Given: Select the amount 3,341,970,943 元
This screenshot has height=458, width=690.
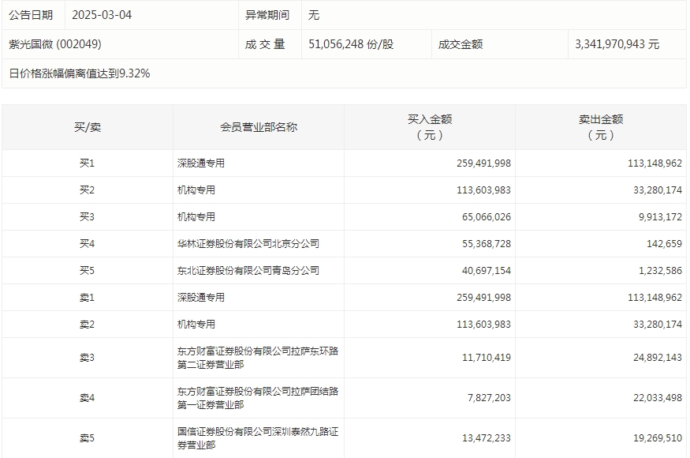Looking at the screenshot, I should point(617,44).
